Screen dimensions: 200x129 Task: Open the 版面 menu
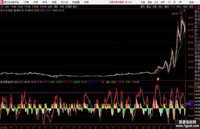click(x=150, y=2)
